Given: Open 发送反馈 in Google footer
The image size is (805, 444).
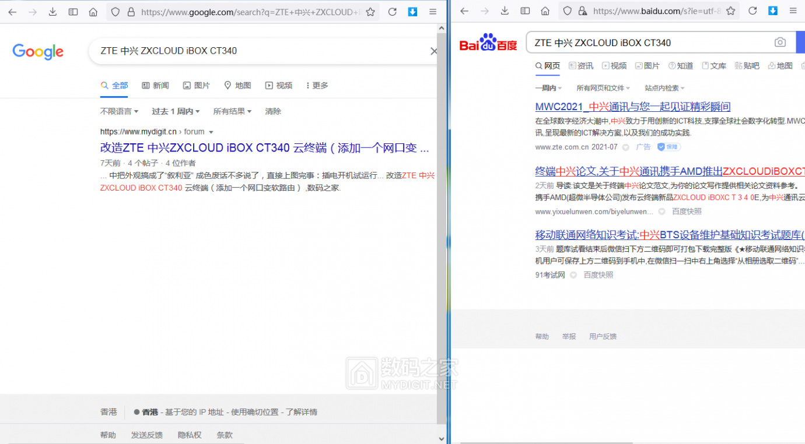Looking at the screenshot, I should (x=147, y=435).
